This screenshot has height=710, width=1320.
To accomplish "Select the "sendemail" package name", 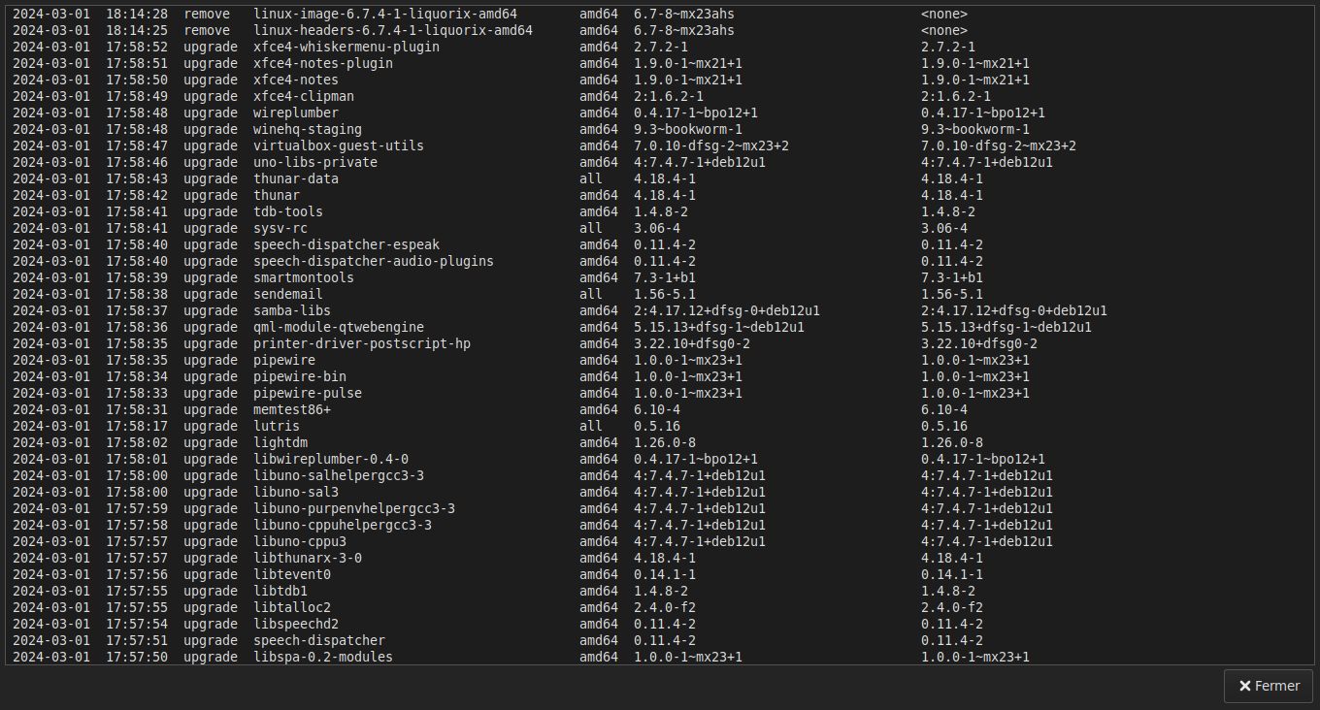I will click(x=288, y=295).
